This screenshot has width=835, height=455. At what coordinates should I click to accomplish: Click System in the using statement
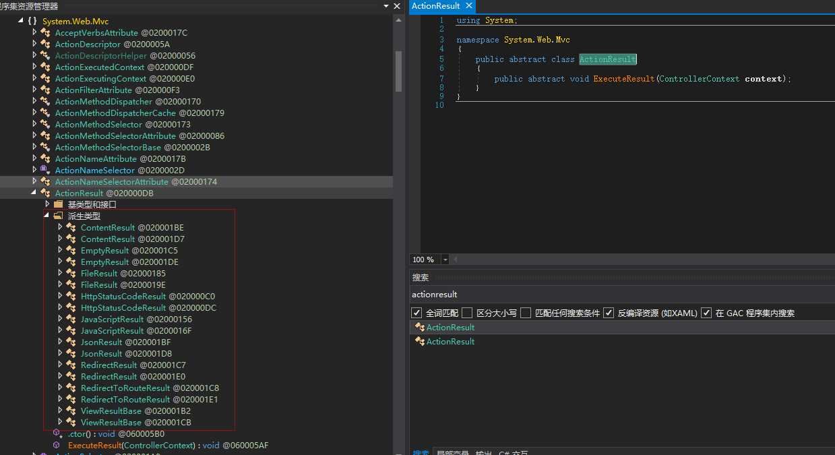pos(499,20)
